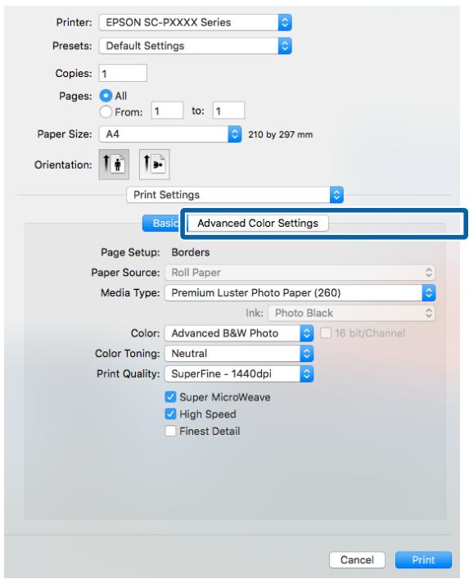Click the Print button
This screenshot has height=579, width=469.
pyautogui.click(x=423, y=560)
